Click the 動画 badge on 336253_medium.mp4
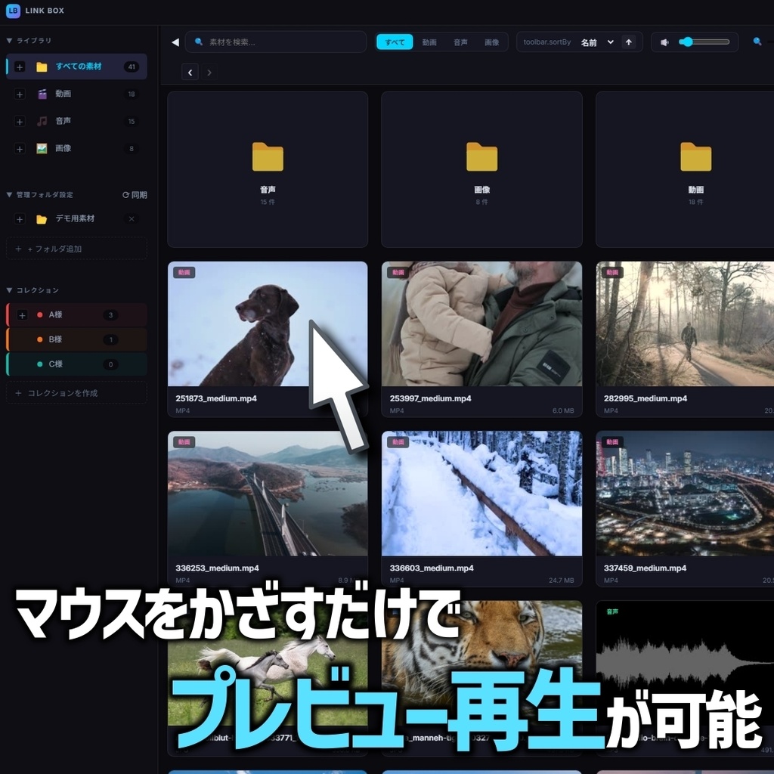Viewport: 774px width, 774px height. coord(184,442)
